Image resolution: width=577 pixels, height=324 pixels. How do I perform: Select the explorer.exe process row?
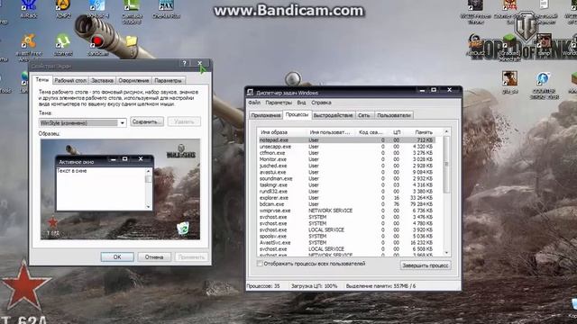point(346,198)
